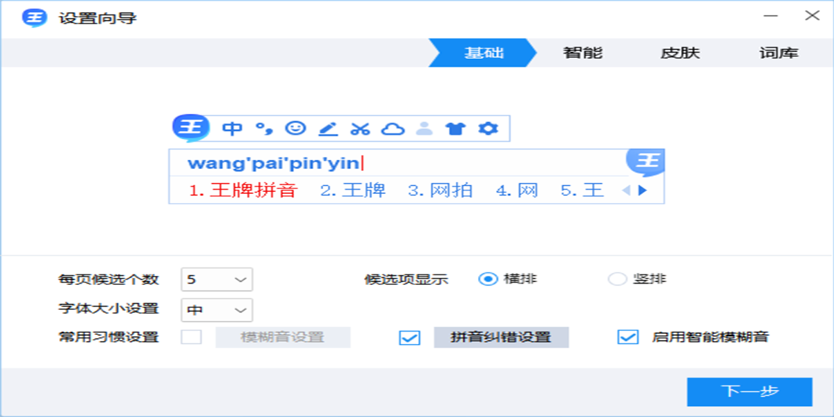The width and height of the screenshot is (834, 417).
Task: Click the 下一步 button
Action: [751, 391]
